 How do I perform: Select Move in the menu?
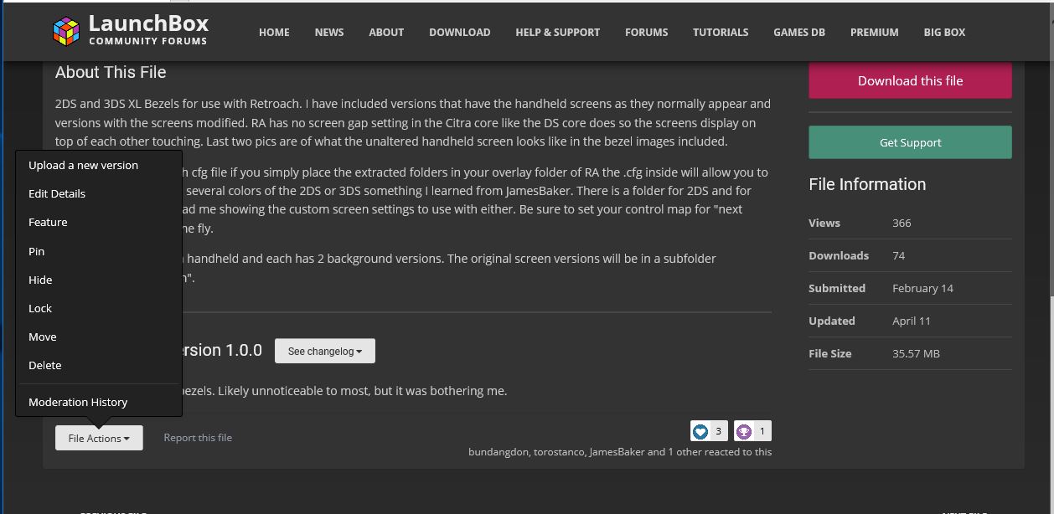click(x=43, y=337)
